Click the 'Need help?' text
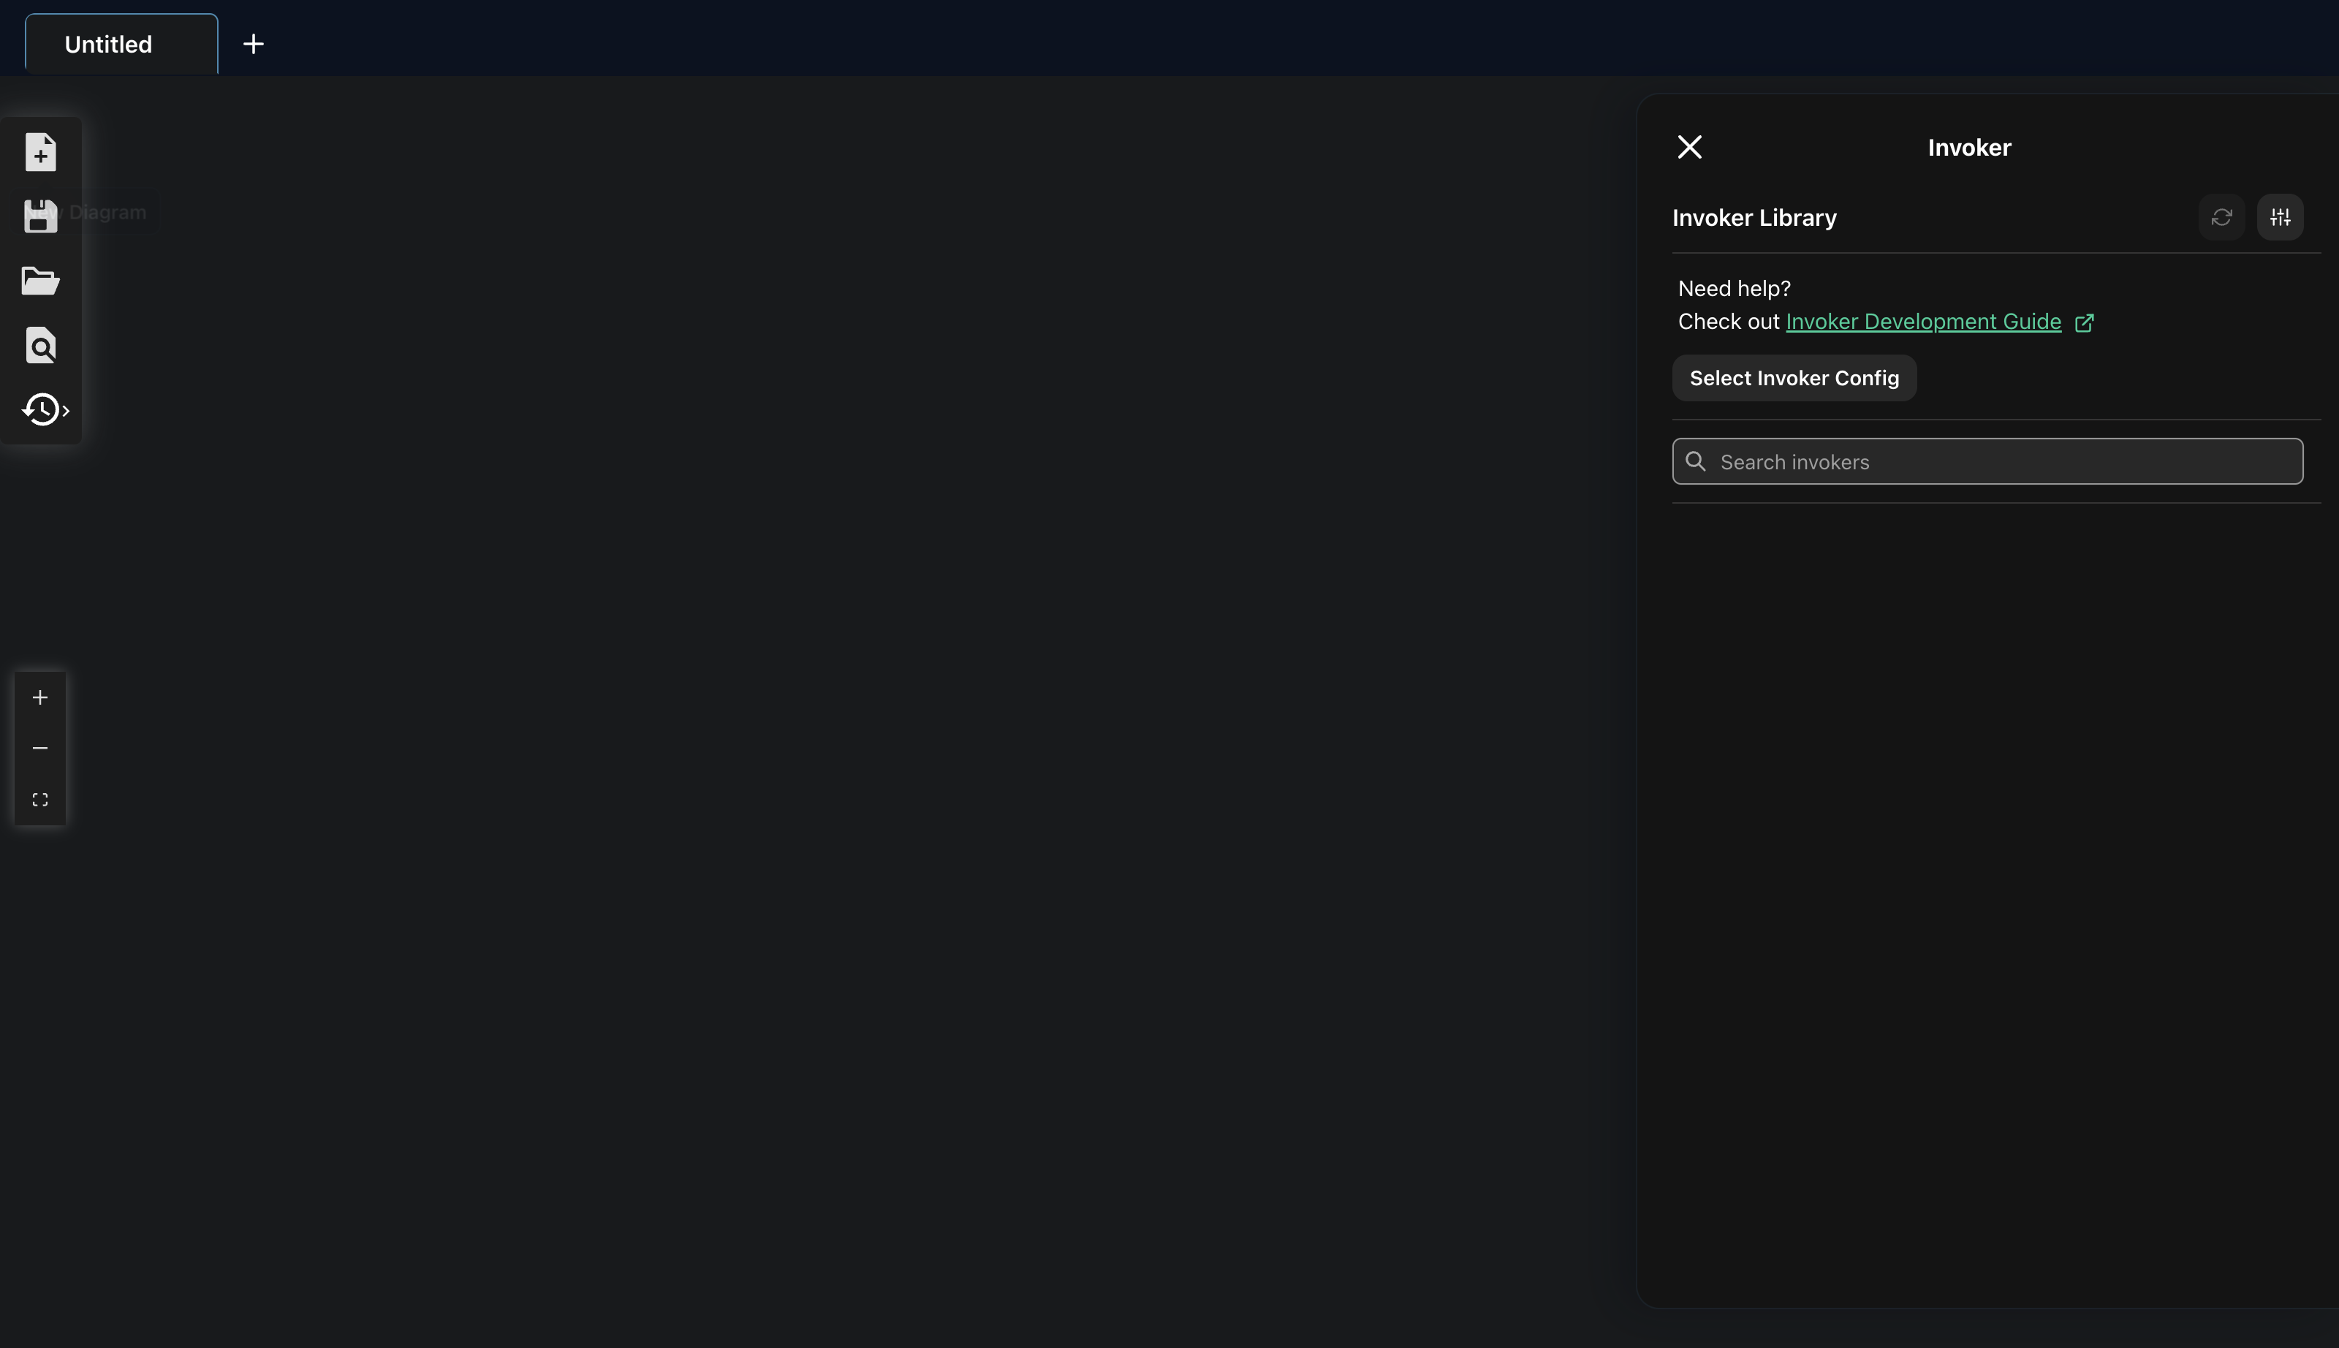The height and width of the screenshot is (1348, 2339). (x=1734, y=288)
